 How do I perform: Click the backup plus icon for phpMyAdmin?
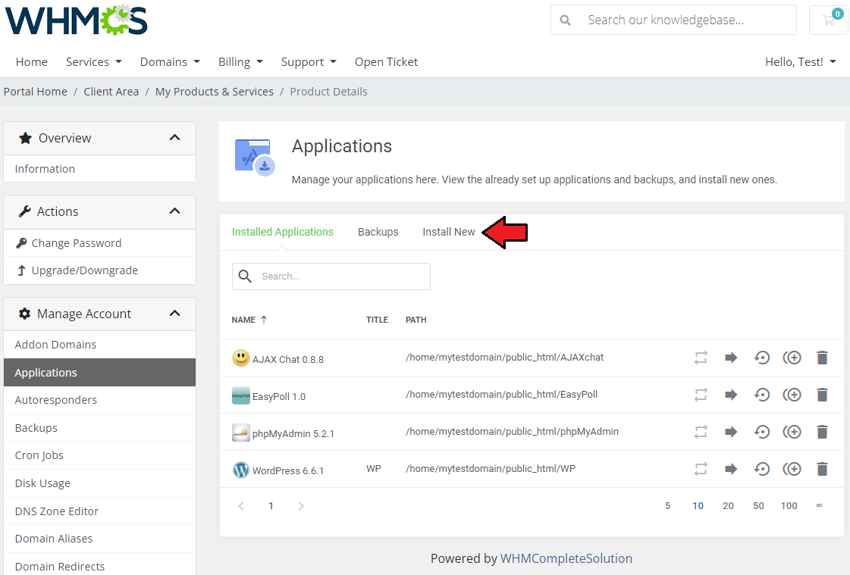click(792, 432)
